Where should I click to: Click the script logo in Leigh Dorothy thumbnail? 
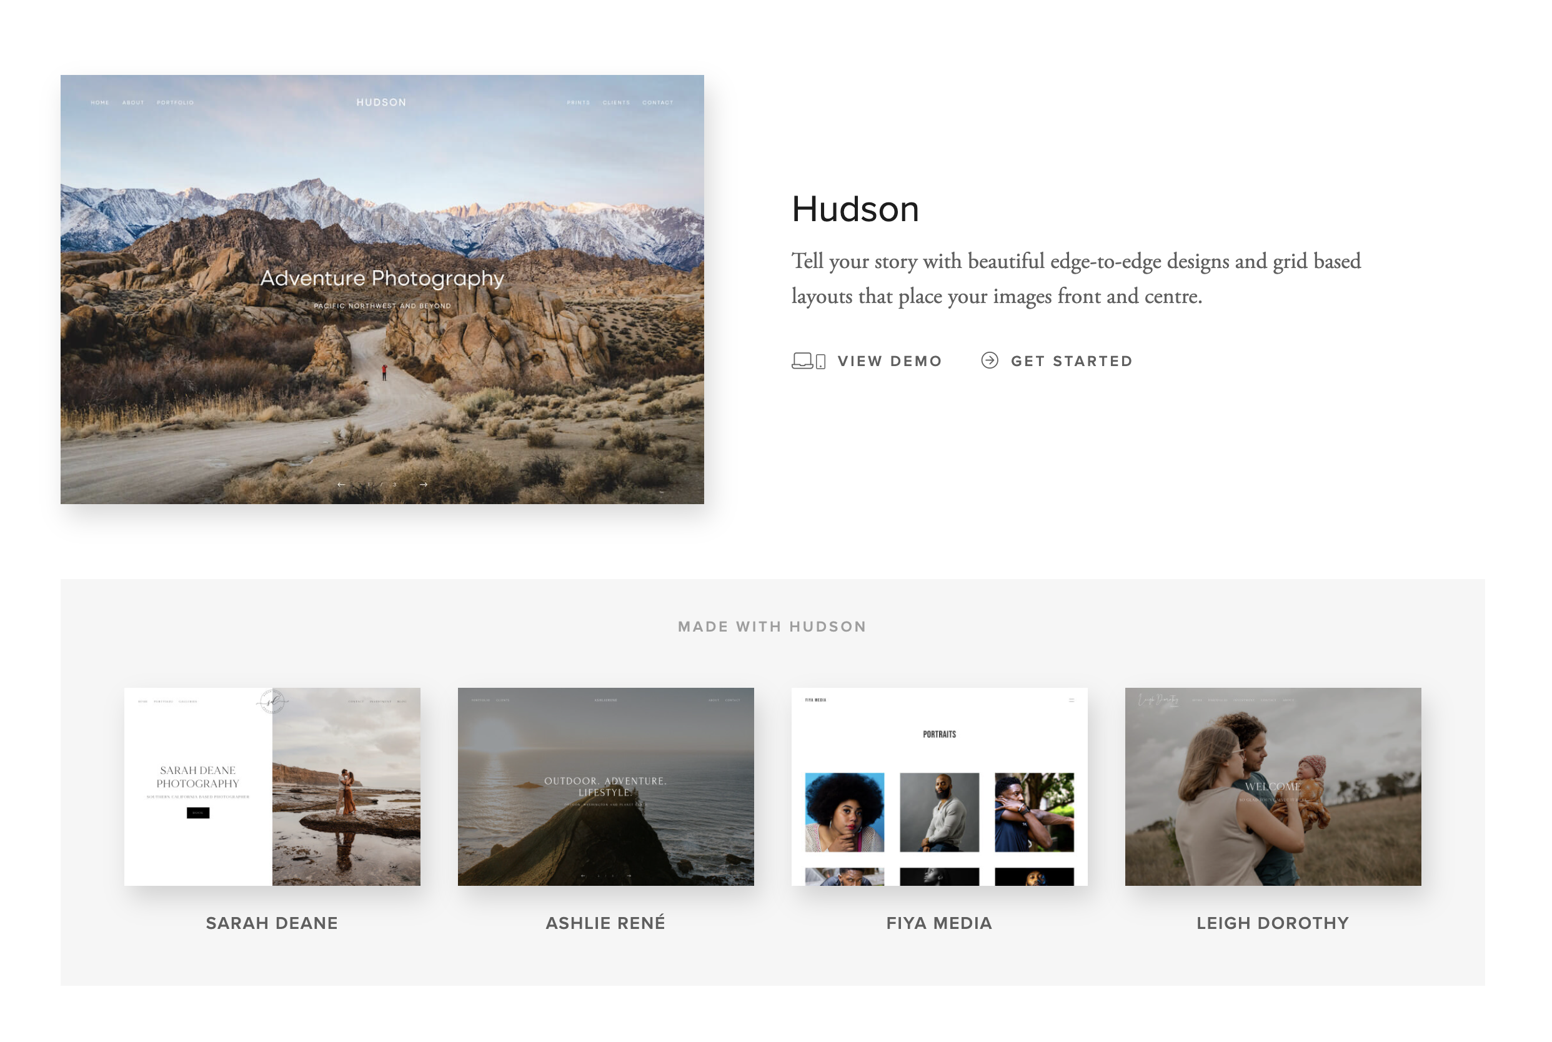[x=1158, y=700]
